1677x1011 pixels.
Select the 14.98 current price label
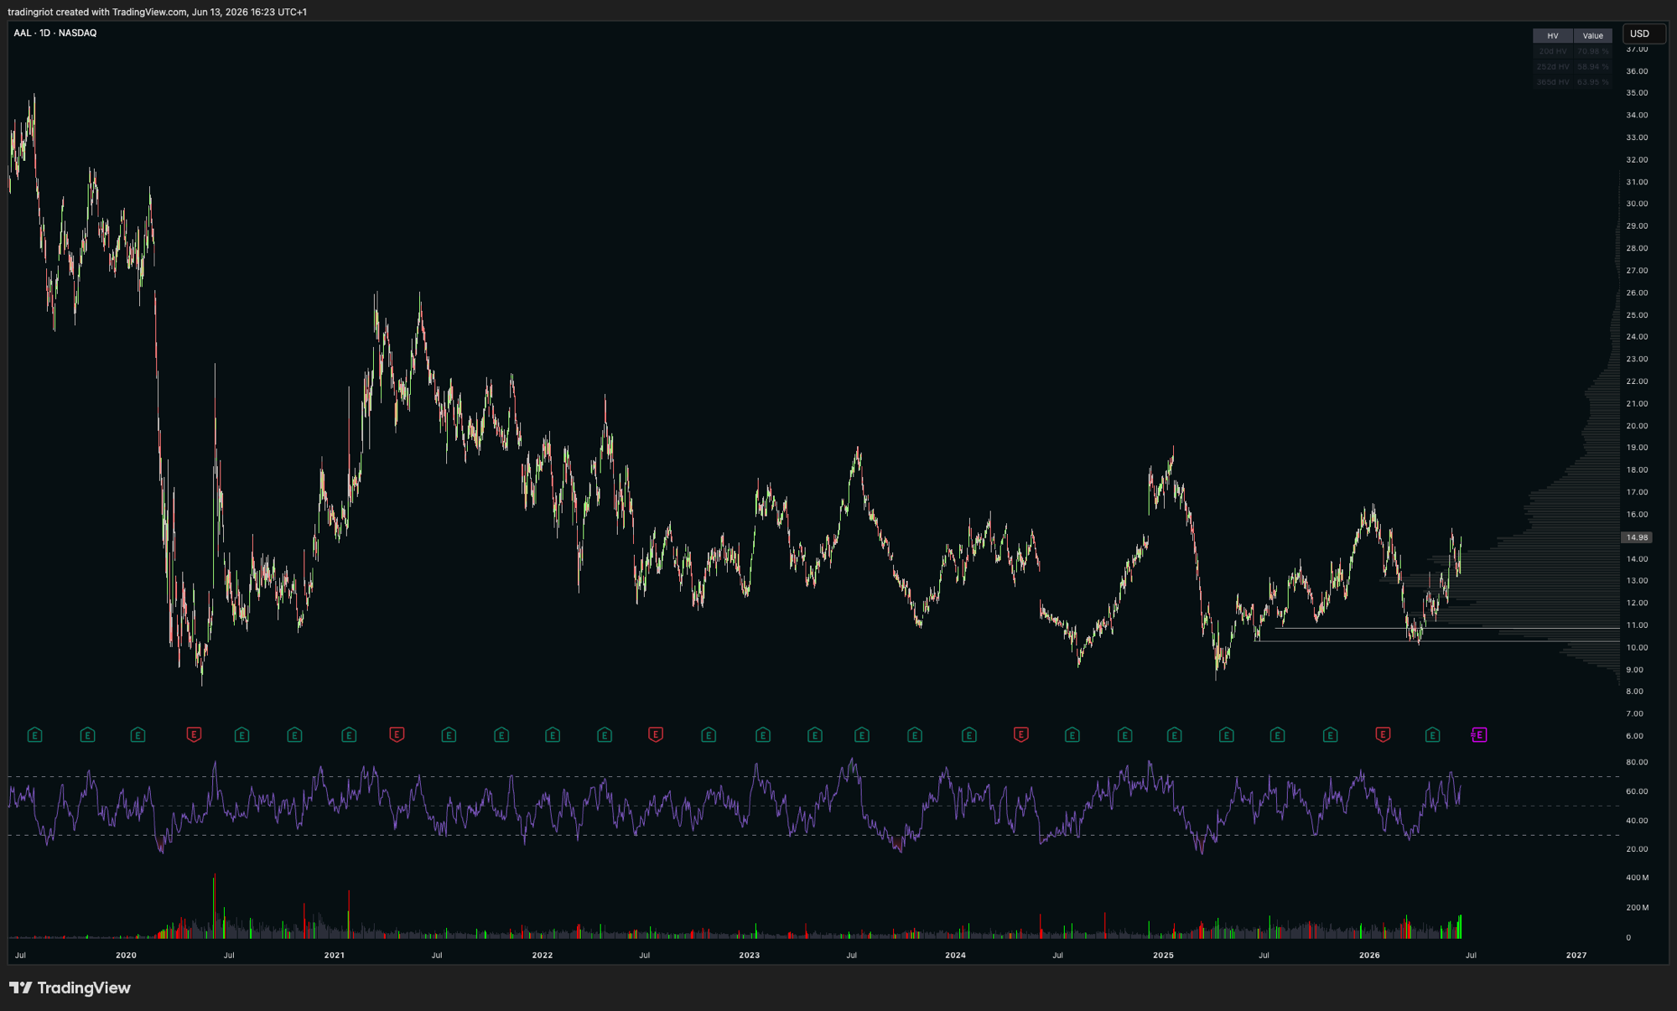point(1637,537)
